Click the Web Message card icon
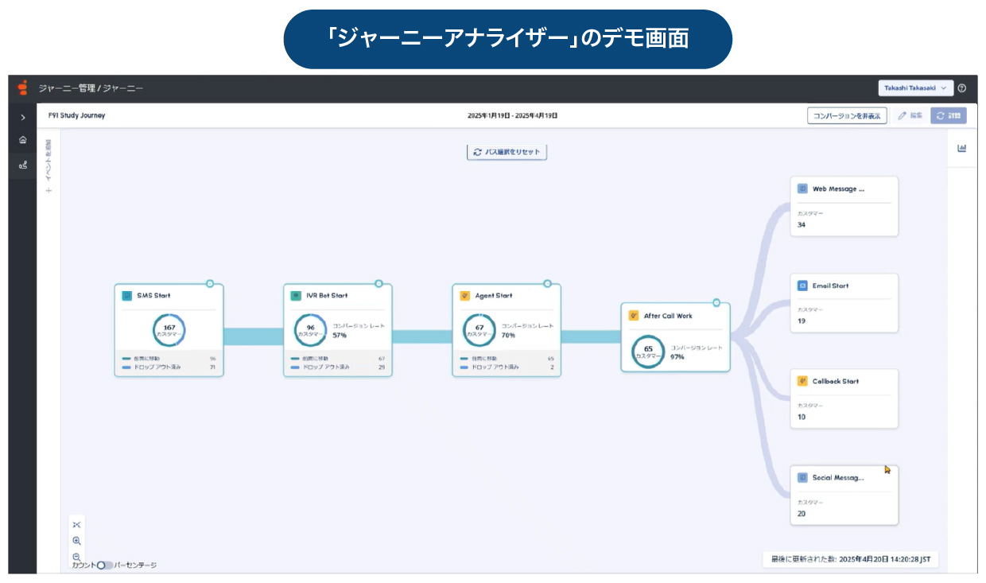This screenshot has width=986, height=583. [x=802, y=189]
